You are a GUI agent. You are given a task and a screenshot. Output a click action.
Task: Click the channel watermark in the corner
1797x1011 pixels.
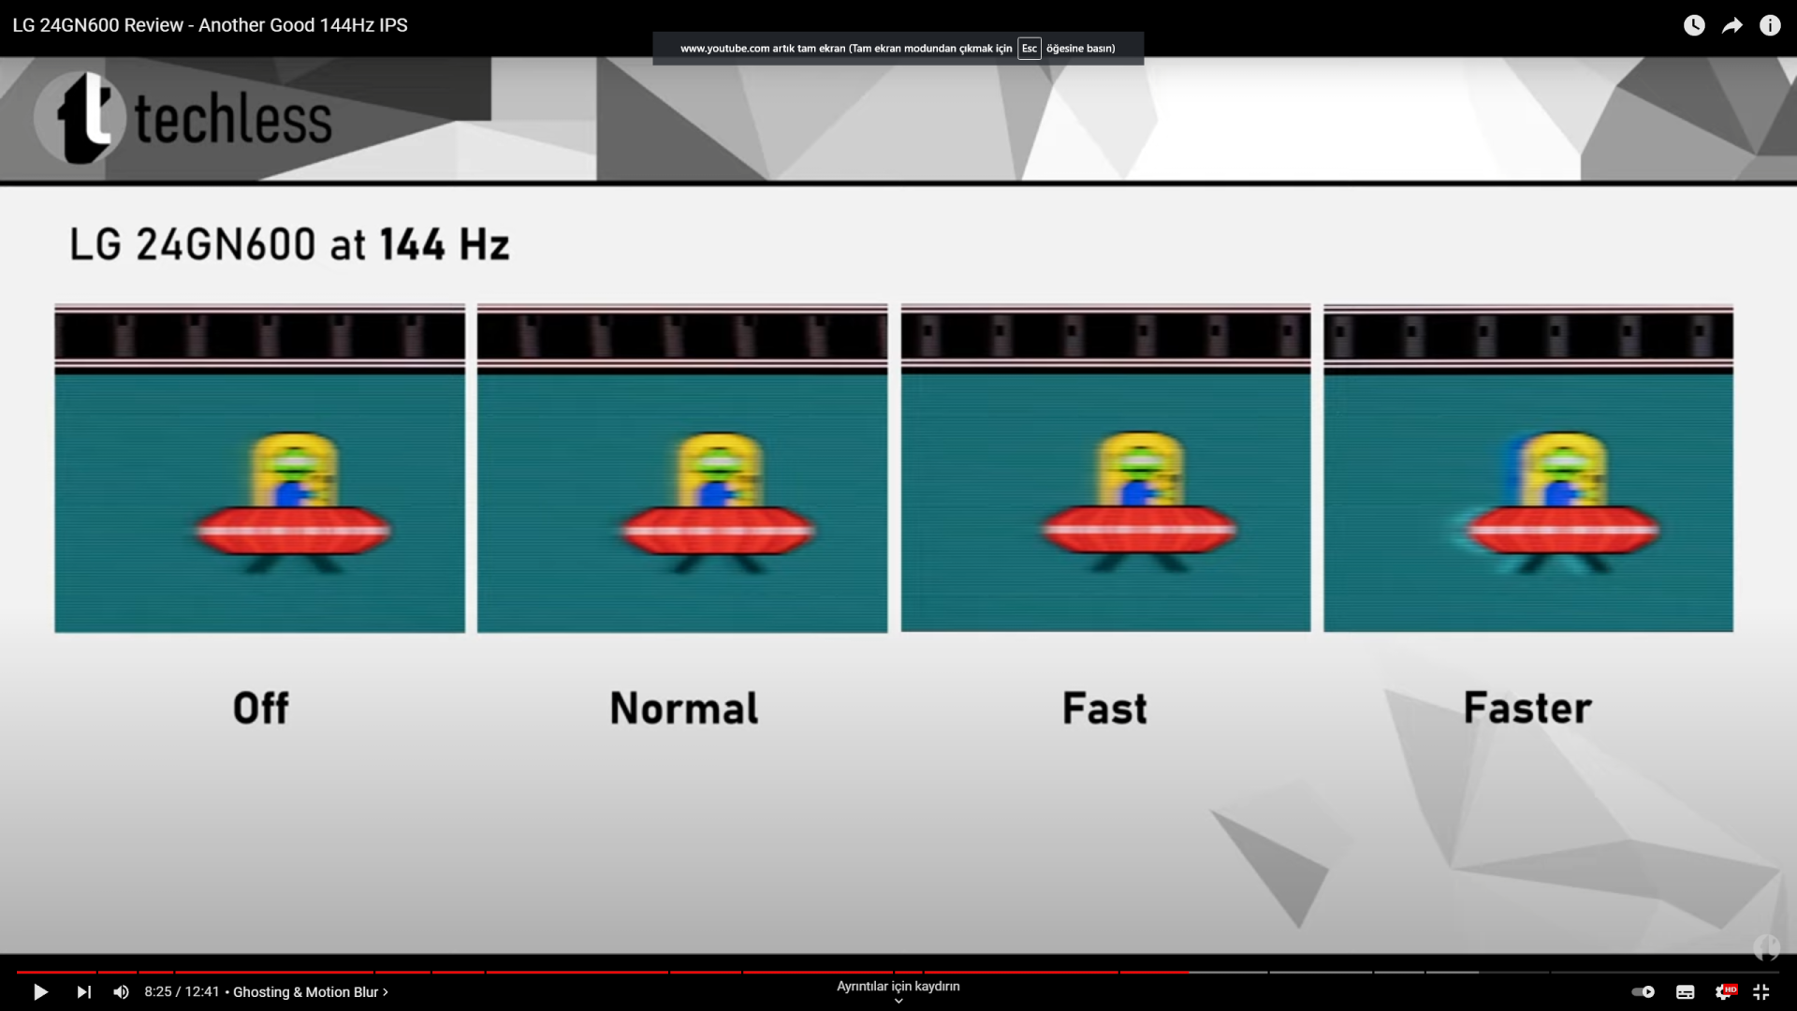1766,947
